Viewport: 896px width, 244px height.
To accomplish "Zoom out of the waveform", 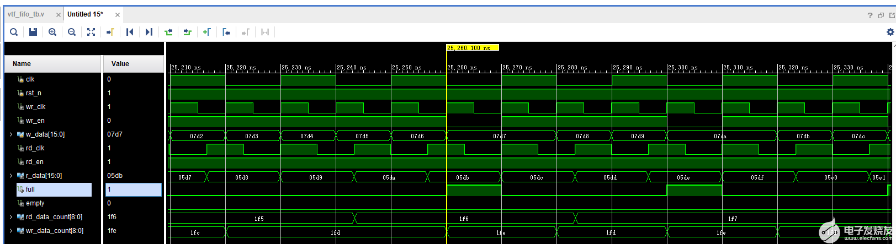I will (72, 32).
